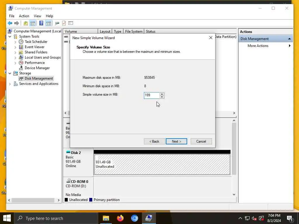The width and height of the screenshot is (299, 224).
Task: Open the View menu
Action: click(x=37, y=16)
